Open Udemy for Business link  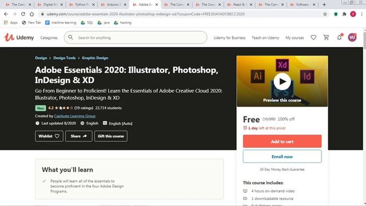tap(229, 38)
